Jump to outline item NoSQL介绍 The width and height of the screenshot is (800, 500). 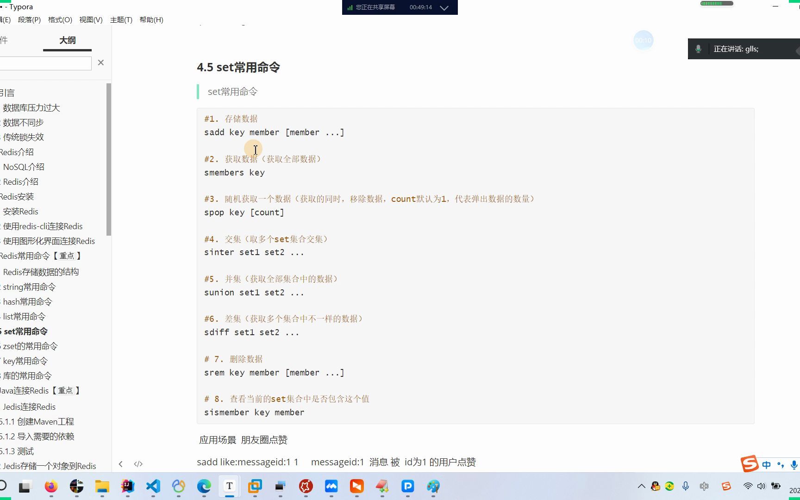click(24, 167)
